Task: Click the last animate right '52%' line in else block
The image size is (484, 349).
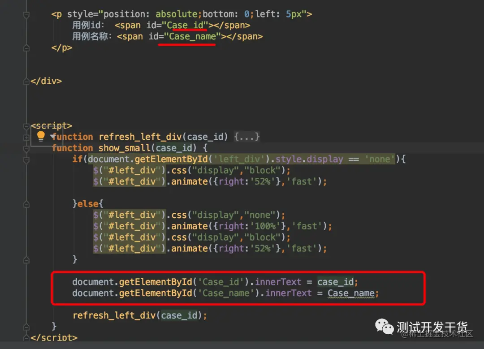Action: 210,248
